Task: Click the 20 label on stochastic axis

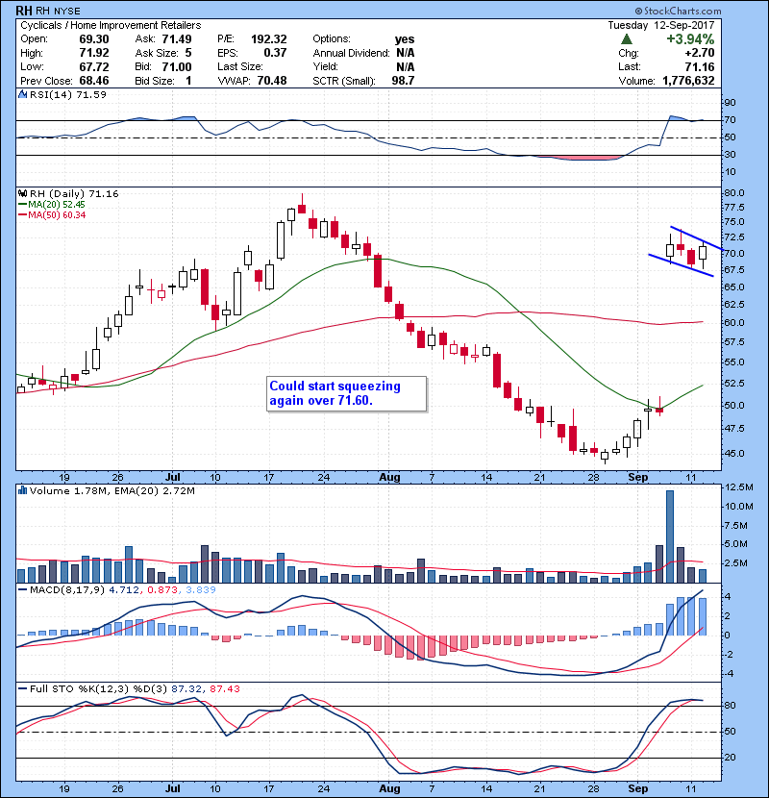Action: point(730,758)
